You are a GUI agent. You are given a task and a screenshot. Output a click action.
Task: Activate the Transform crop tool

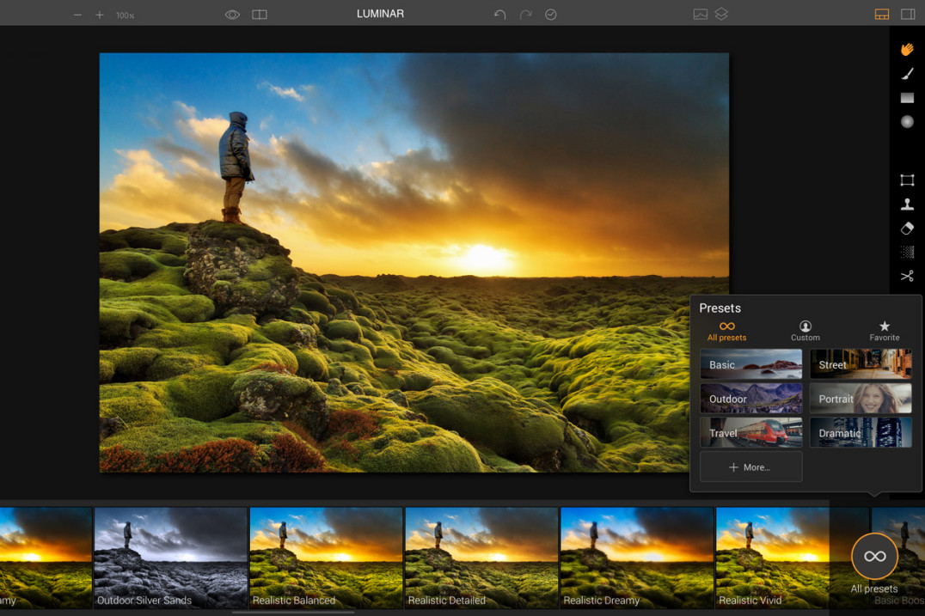907,180
